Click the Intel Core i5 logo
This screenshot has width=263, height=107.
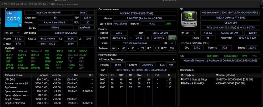13,19
